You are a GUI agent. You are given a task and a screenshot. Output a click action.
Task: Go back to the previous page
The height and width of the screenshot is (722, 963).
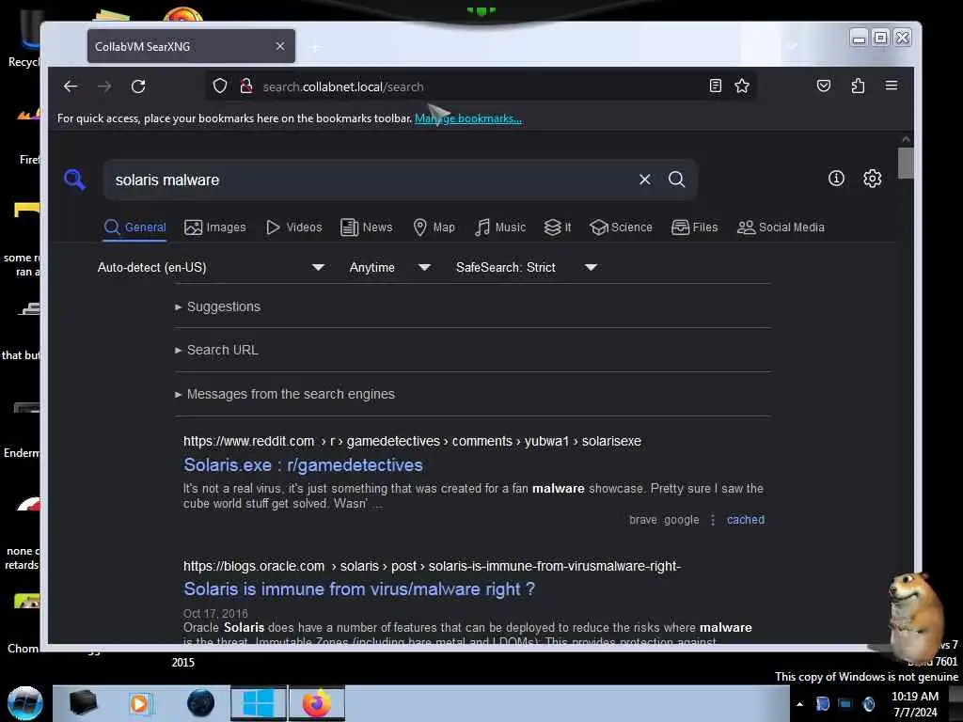(x=71, y=86)
